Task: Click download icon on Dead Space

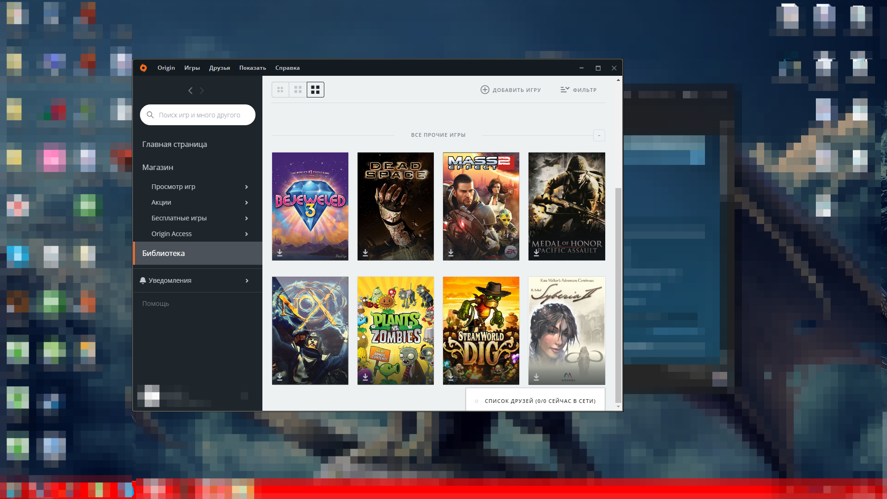Action: tap(365, 253)
